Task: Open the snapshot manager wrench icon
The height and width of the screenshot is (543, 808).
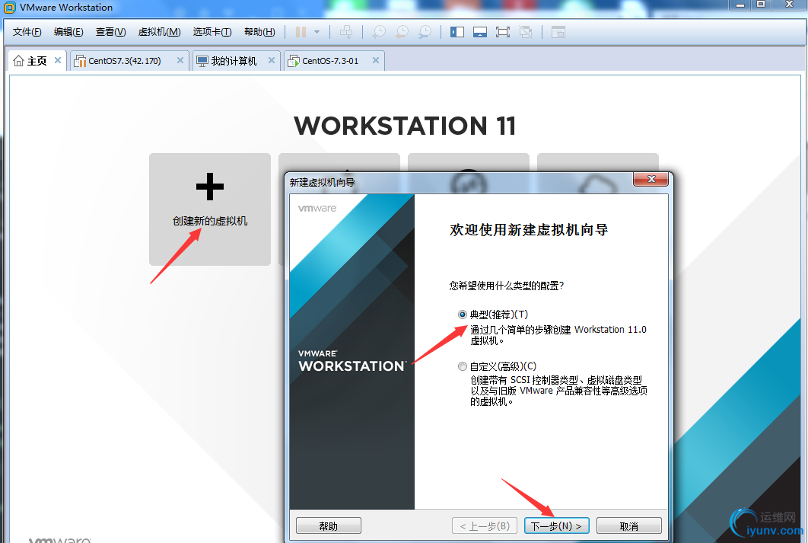Action: [425, 32]
